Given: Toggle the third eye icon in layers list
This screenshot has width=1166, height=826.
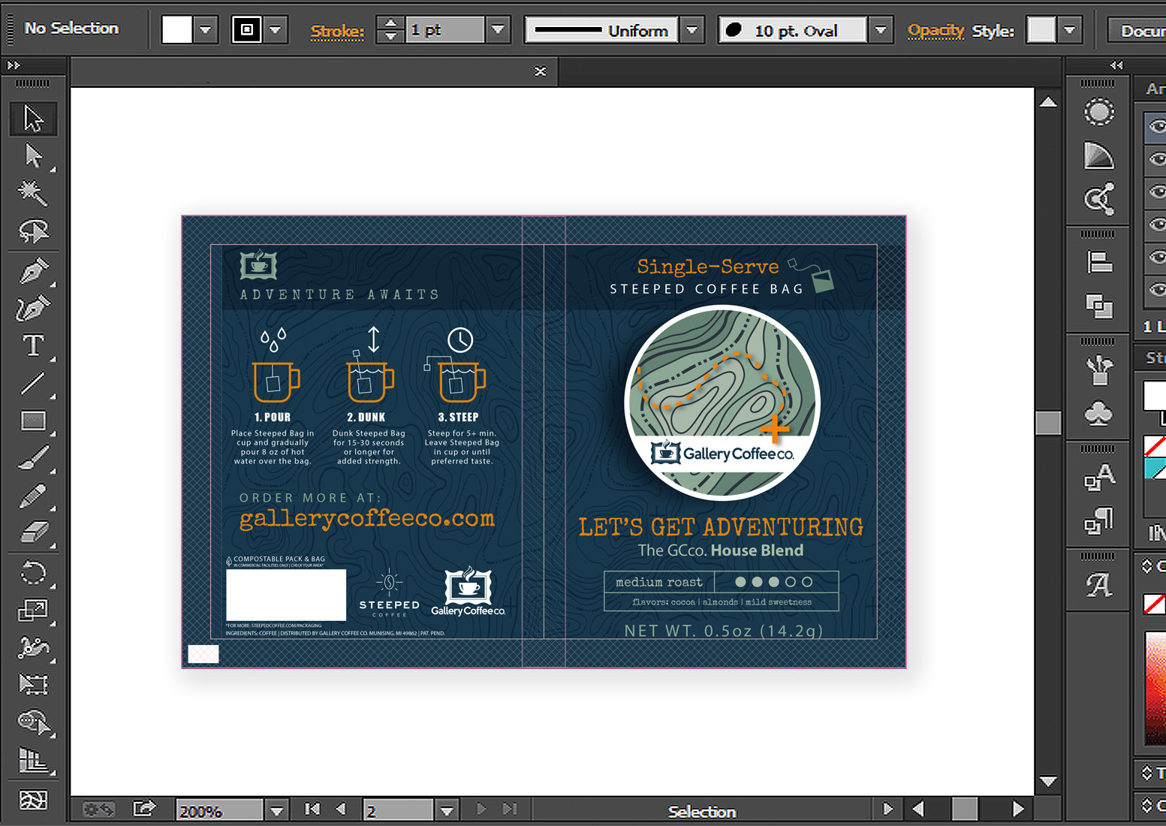Looking at the screenshot, I should coord(1157,192).
